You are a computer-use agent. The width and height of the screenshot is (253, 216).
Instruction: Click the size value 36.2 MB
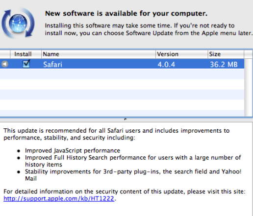[224, 65]
